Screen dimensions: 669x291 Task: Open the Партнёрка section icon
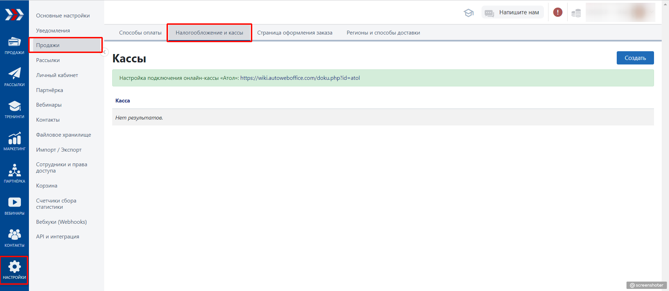click(14, 173)
